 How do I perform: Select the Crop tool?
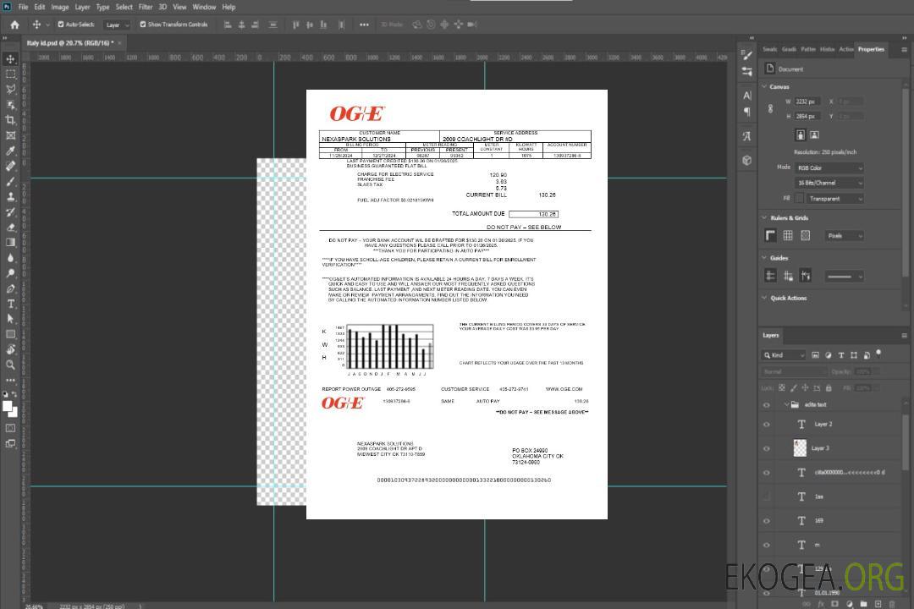(x=10, y=120)
